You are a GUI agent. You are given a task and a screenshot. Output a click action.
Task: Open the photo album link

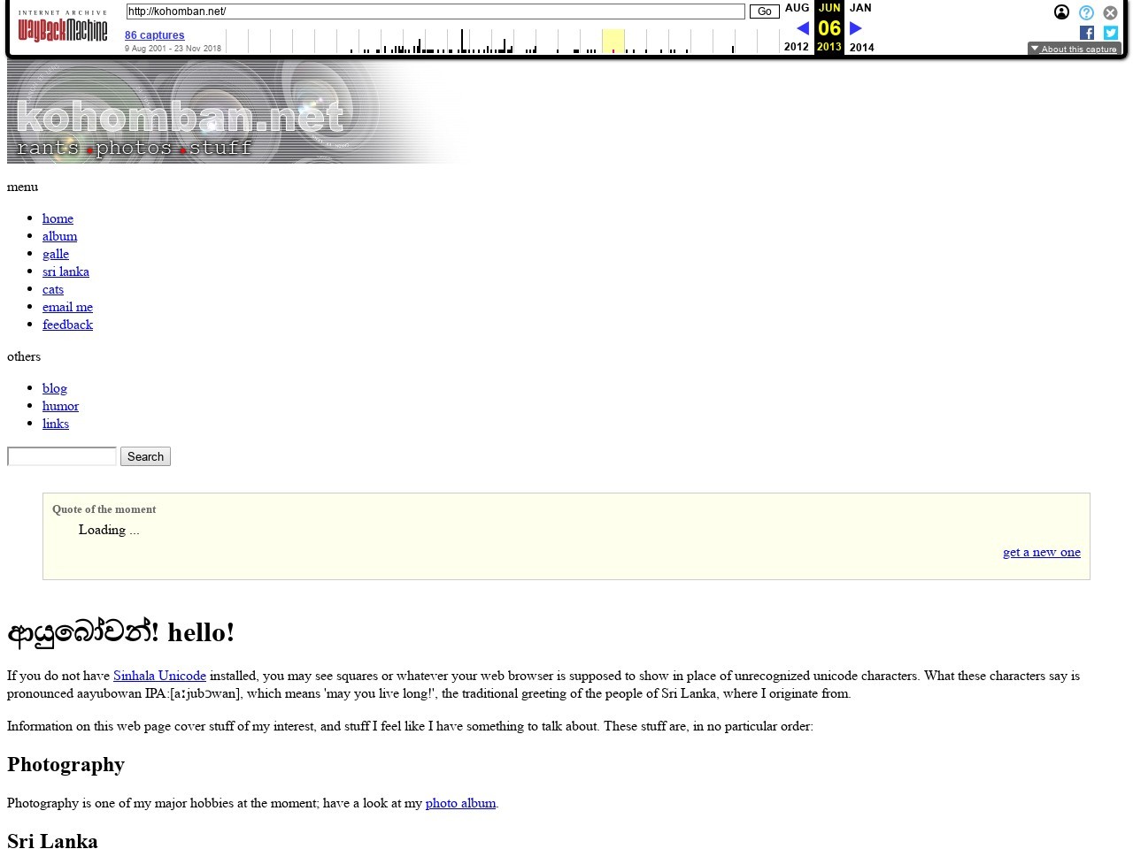coord(460,803)
